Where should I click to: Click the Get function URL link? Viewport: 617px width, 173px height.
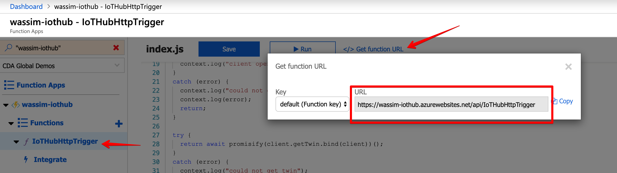click(373, 49)
